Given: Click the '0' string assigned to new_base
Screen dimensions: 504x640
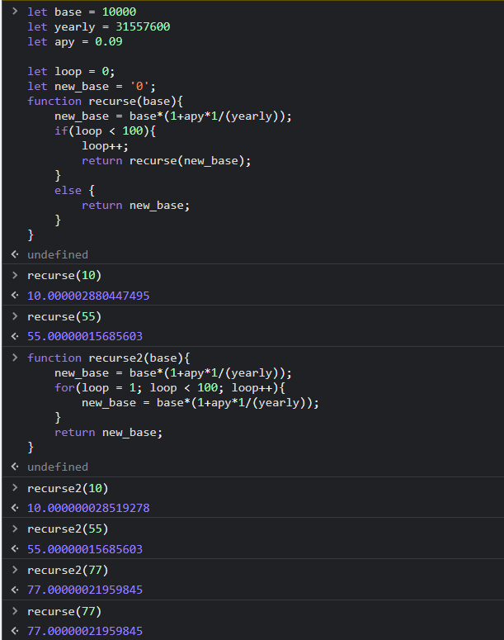Looking at the screenshot, I should click(139, 87).
